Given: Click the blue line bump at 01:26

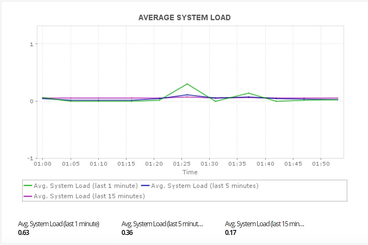Looking at the screenshot, I should coord(187,95).
